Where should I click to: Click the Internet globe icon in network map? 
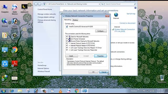[116, 15]
